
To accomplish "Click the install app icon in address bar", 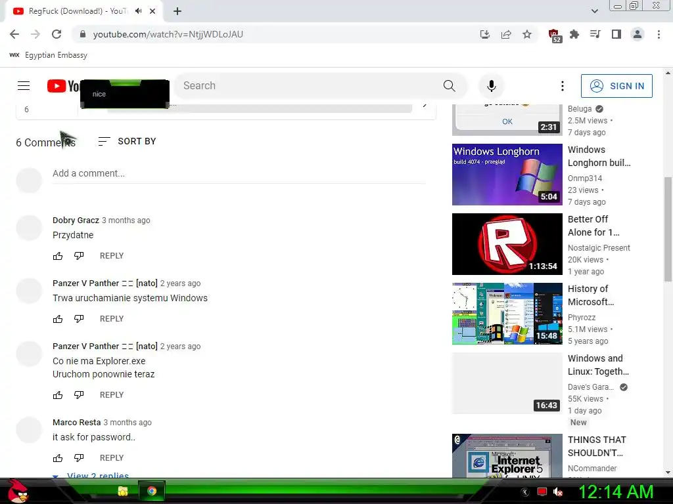I will pos(485,34).
